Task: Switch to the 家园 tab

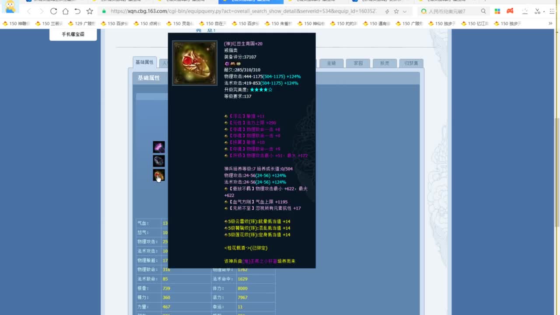Action: (x=358, y=63)
